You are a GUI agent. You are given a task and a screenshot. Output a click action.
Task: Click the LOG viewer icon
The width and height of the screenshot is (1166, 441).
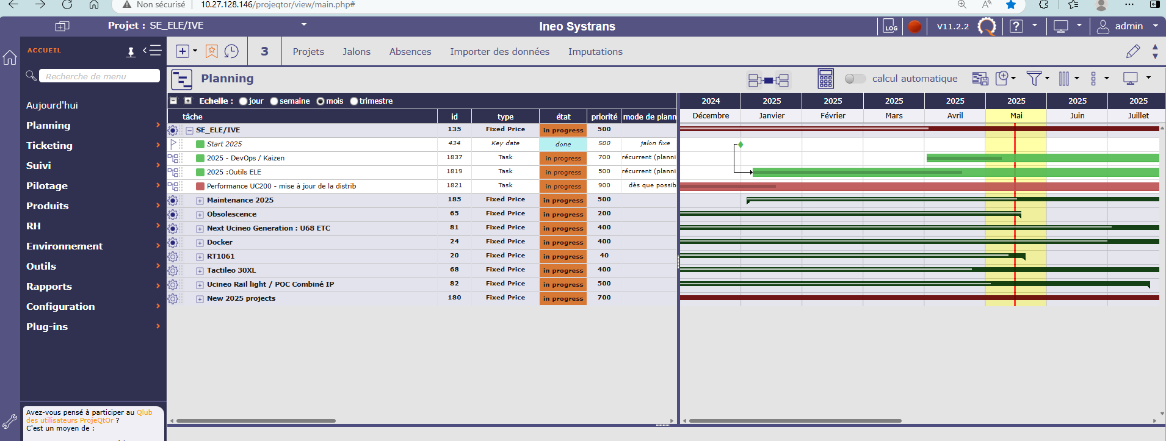(891, 26)
